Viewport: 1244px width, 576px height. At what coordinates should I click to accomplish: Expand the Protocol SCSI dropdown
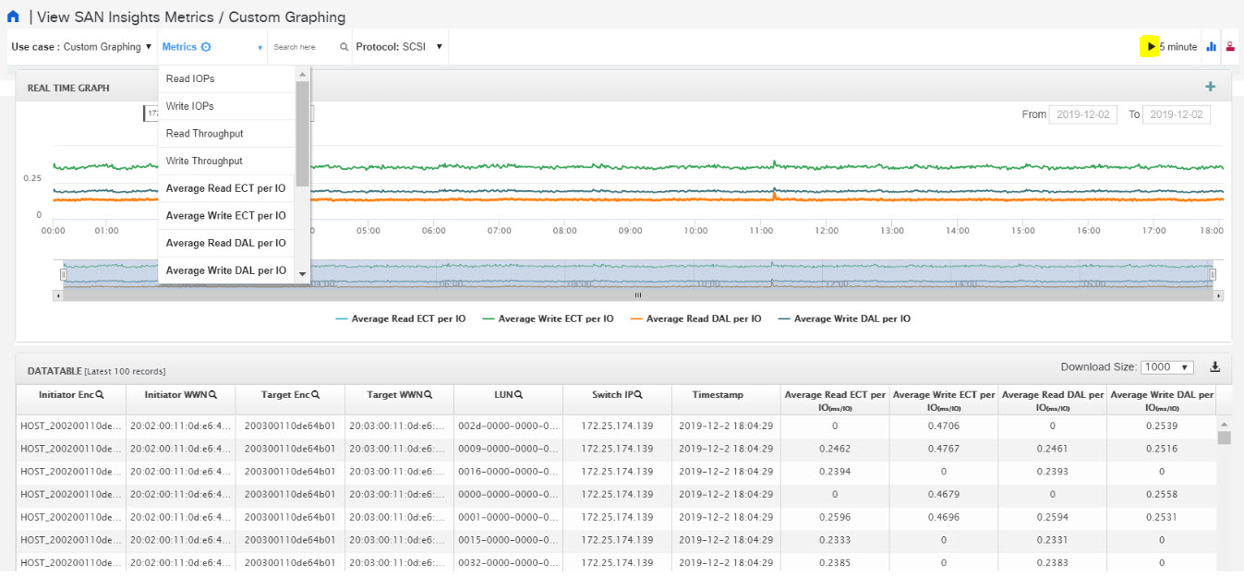(x=400, y=47)
